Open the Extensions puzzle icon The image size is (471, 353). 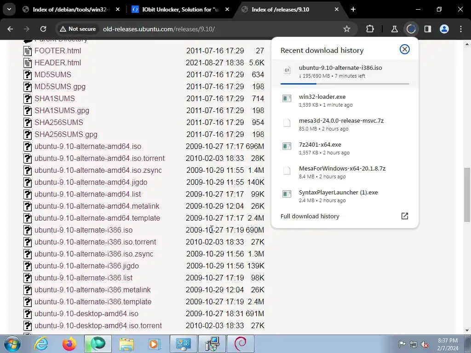click(370, 29)
